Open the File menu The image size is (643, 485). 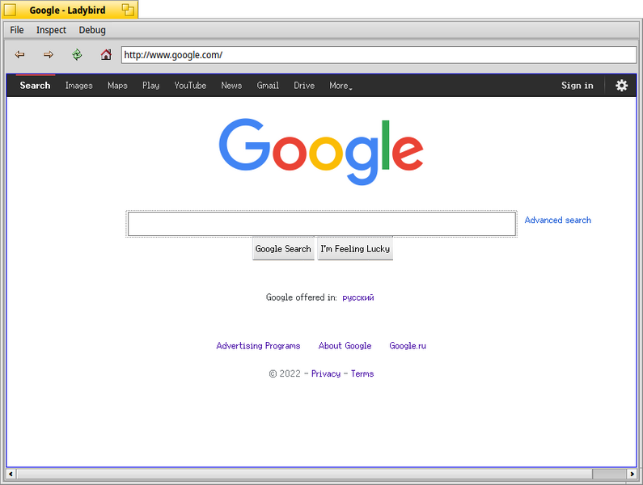[17, 30]
